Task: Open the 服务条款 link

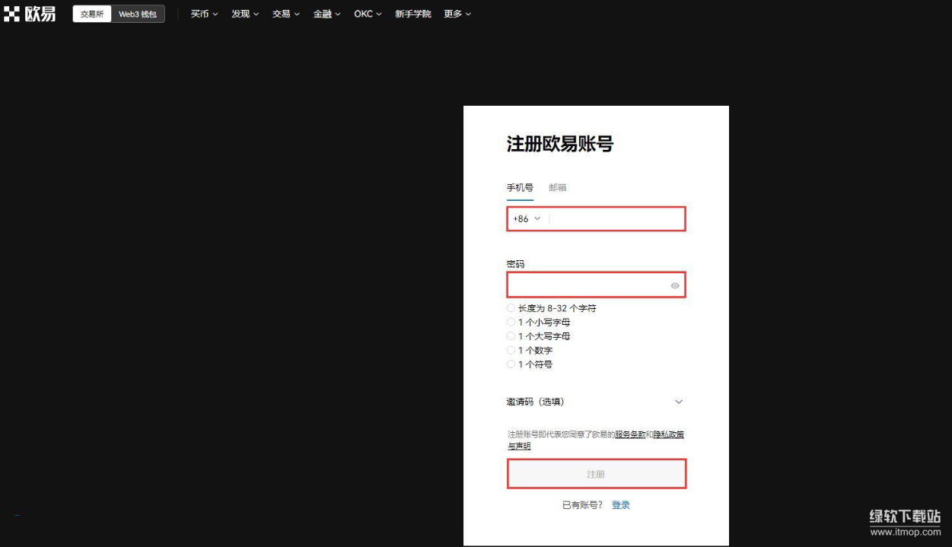Action: coord(630,434)
